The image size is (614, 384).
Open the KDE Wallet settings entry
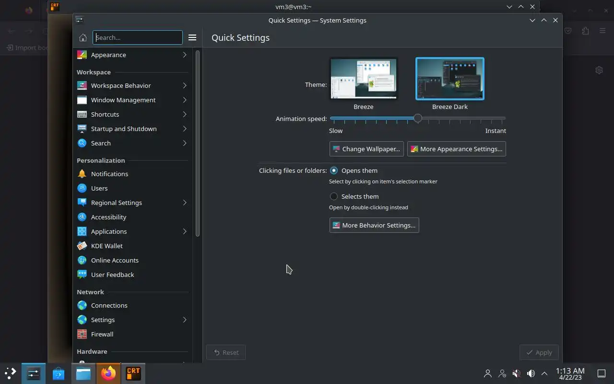point(133,246)
